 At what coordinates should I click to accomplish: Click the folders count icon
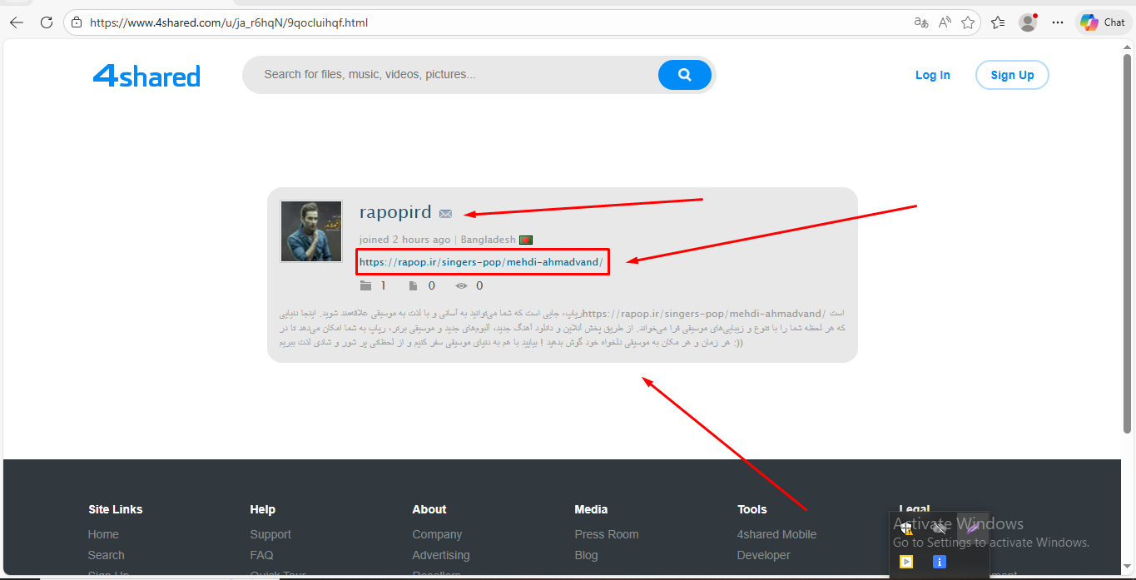(366, 285)
